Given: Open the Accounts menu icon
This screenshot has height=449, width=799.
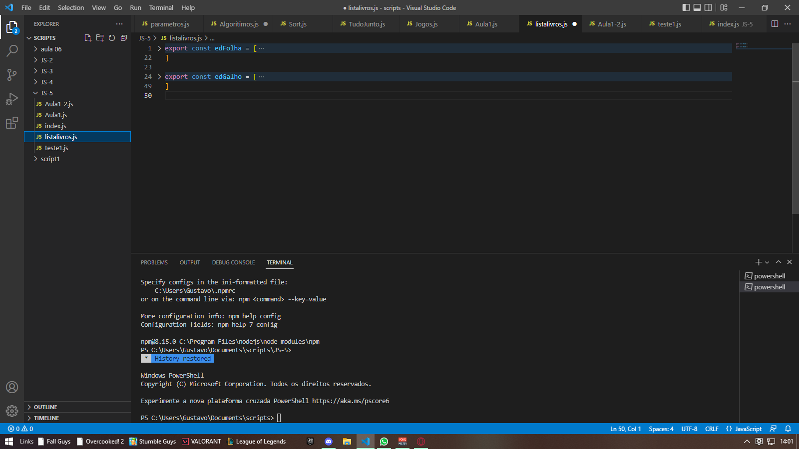Looking at the screenshot, I should 12,387.
